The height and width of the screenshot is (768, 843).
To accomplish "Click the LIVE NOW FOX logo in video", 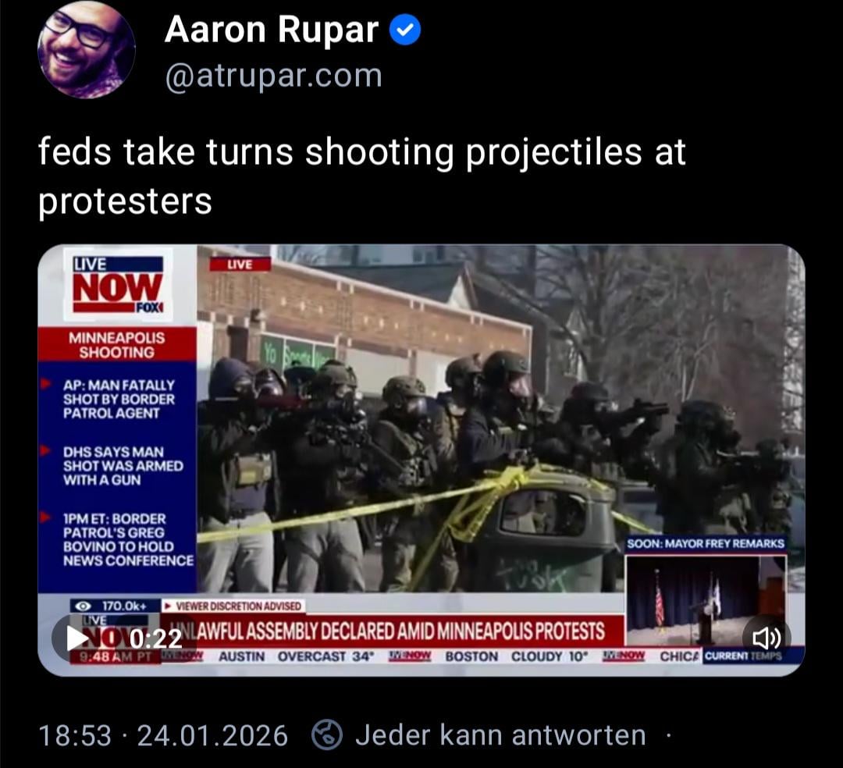I will coord(118,284).
